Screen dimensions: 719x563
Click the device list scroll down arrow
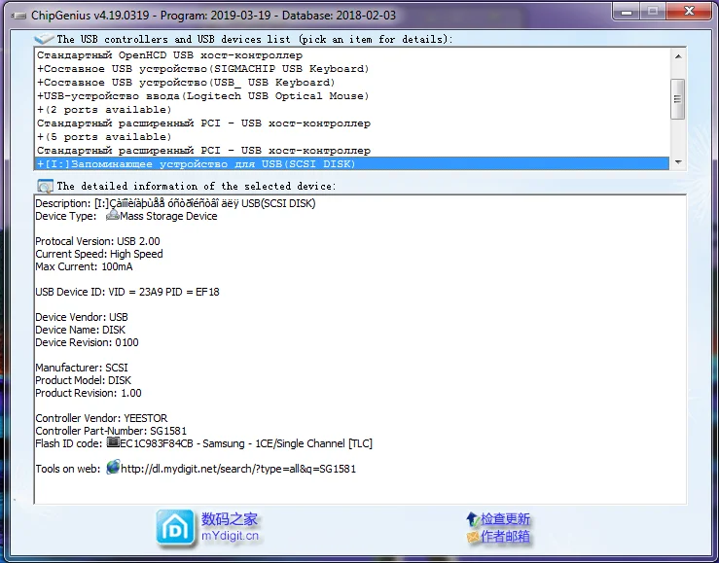pyautogui.click(x=678, y=162)
